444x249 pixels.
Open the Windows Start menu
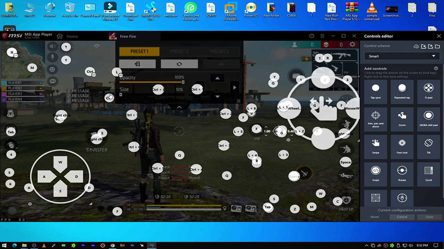click(x=5, y=245)
